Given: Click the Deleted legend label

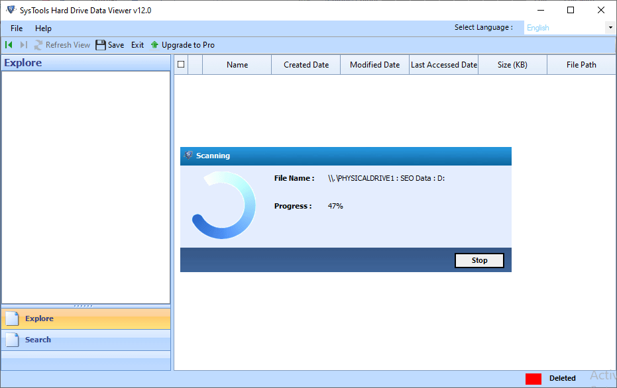Looking at the screenshot, I should tap(562, 378).
